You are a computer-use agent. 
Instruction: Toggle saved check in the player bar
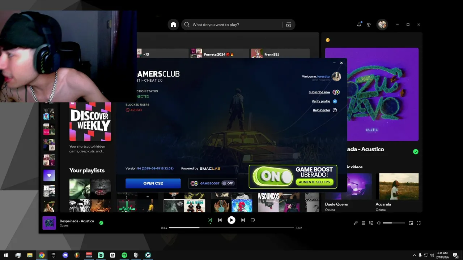point(101,223)
